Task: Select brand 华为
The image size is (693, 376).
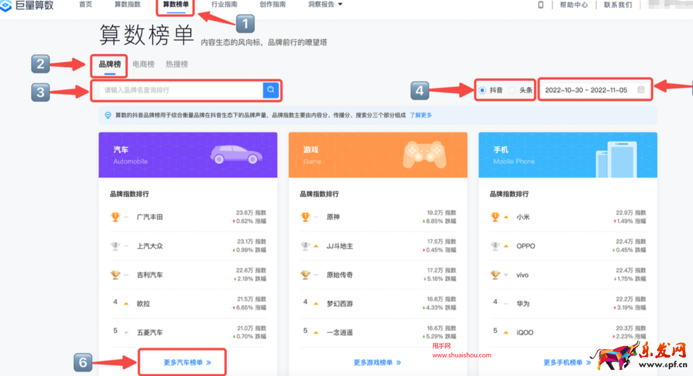Action: pos(523,303)
